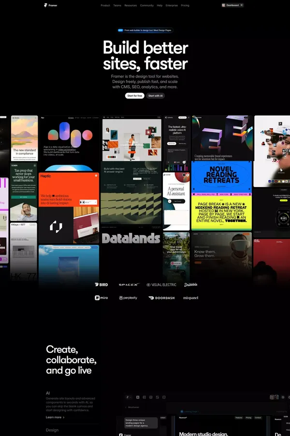Click the Visual Electric logo
The height and width of the screenshot is (436, 290).
pos(161,284)
